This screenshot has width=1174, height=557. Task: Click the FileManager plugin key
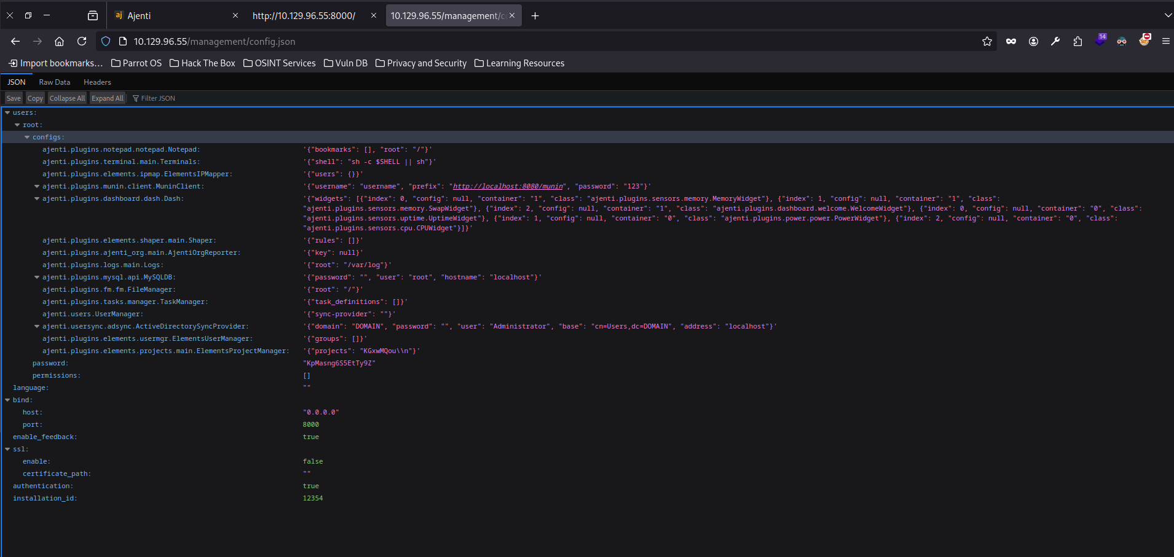click(109, 290)
